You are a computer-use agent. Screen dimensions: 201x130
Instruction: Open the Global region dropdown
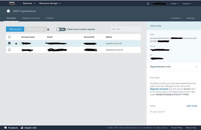coord(175,4)
